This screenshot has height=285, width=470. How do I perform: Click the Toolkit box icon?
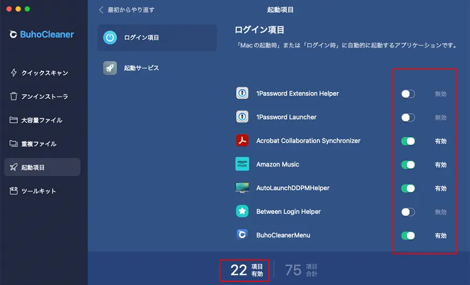point(14,191)
